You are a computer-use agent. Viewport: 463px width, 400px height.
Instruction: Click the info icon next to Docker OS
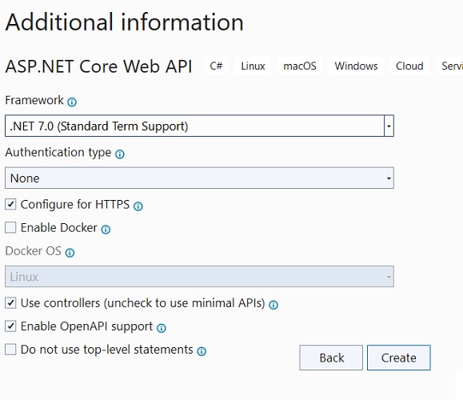coord(70,253)
